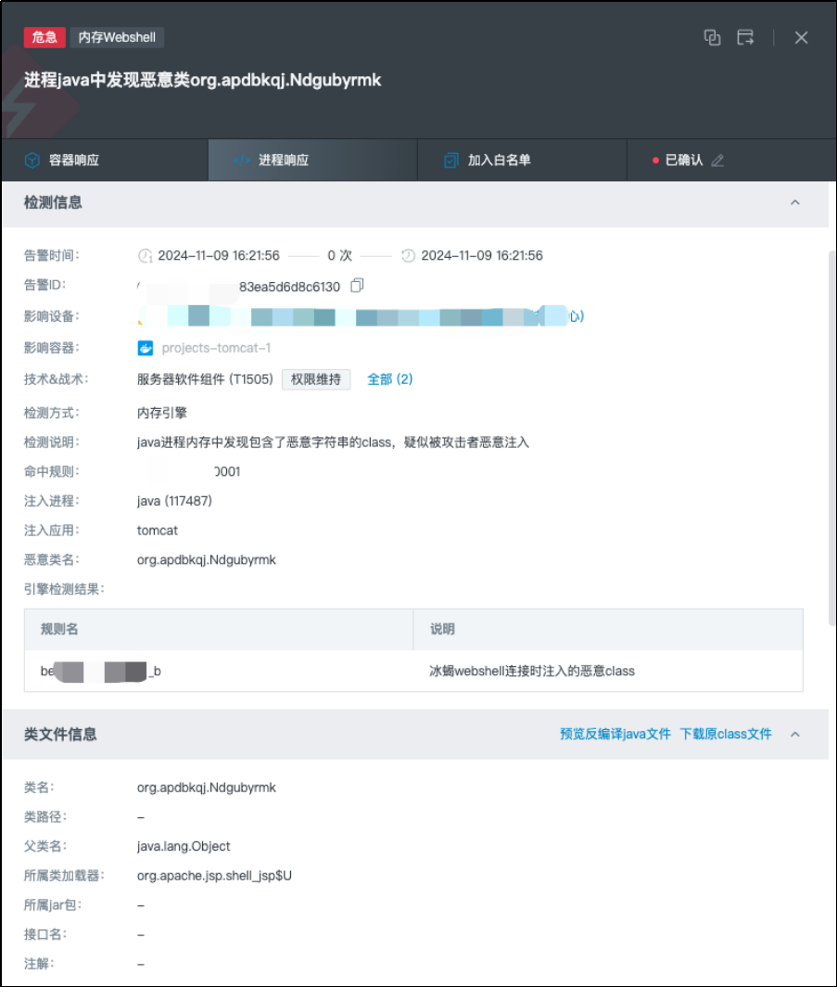This screenshot has height=987, width=837.
Task: Select the detection method 内存引擎
Action: pyautogui.click(x=162, y=413)
